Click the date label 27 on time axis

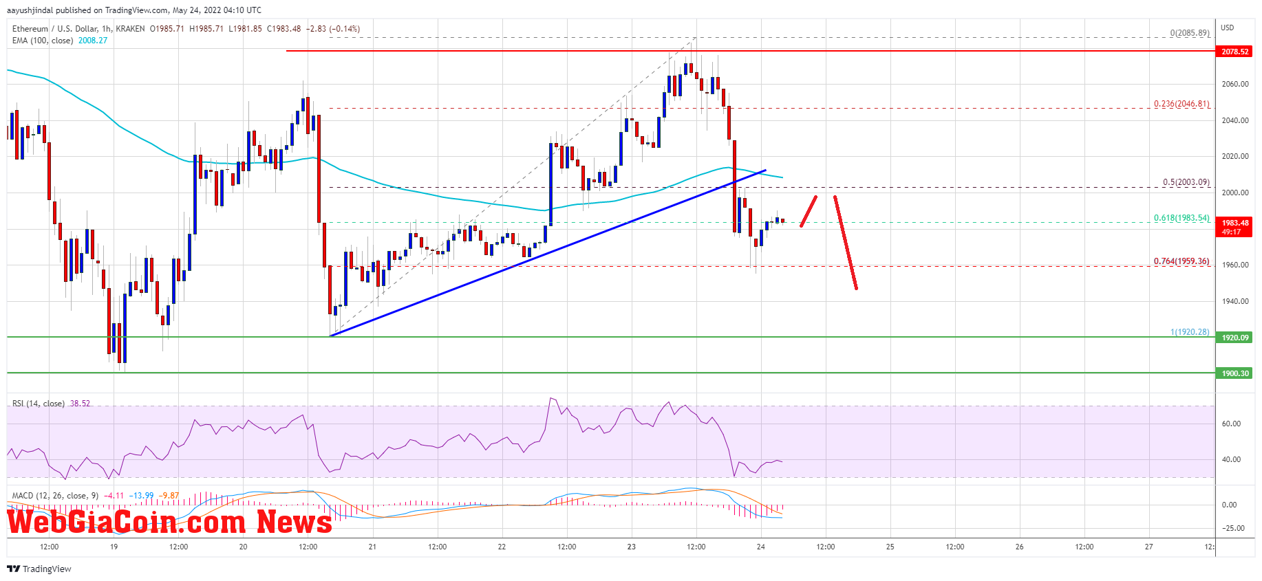tap(1149, 547)
